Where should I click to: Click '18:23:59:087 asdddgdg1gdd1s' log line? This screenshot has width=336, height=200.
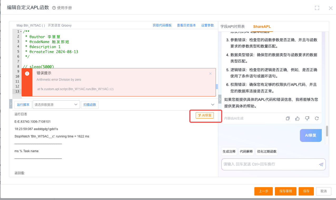[x=36, y=129]
